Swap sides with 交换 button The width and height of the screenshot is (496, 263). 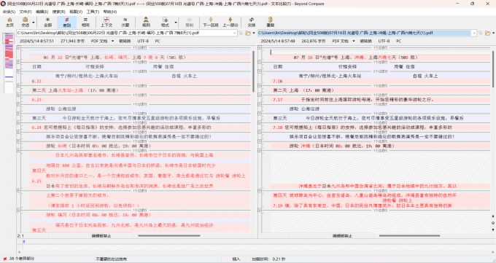252,22
